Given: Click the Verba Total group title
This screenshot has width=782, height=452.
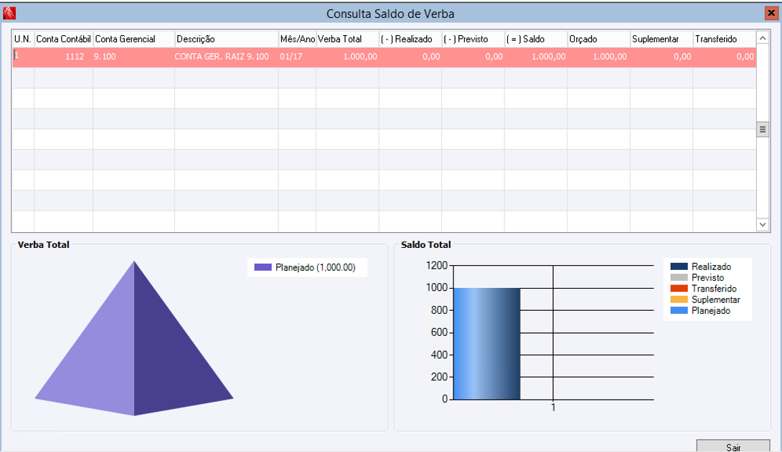Looking at the screenshot, I should [43, 245].
